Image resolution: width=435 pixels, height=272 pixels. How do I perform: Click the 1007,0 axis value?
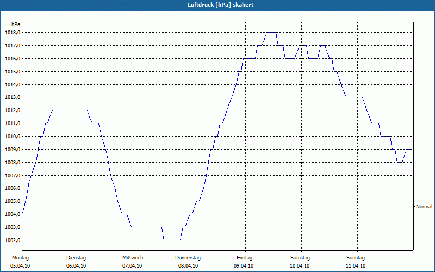coord(12,175)
